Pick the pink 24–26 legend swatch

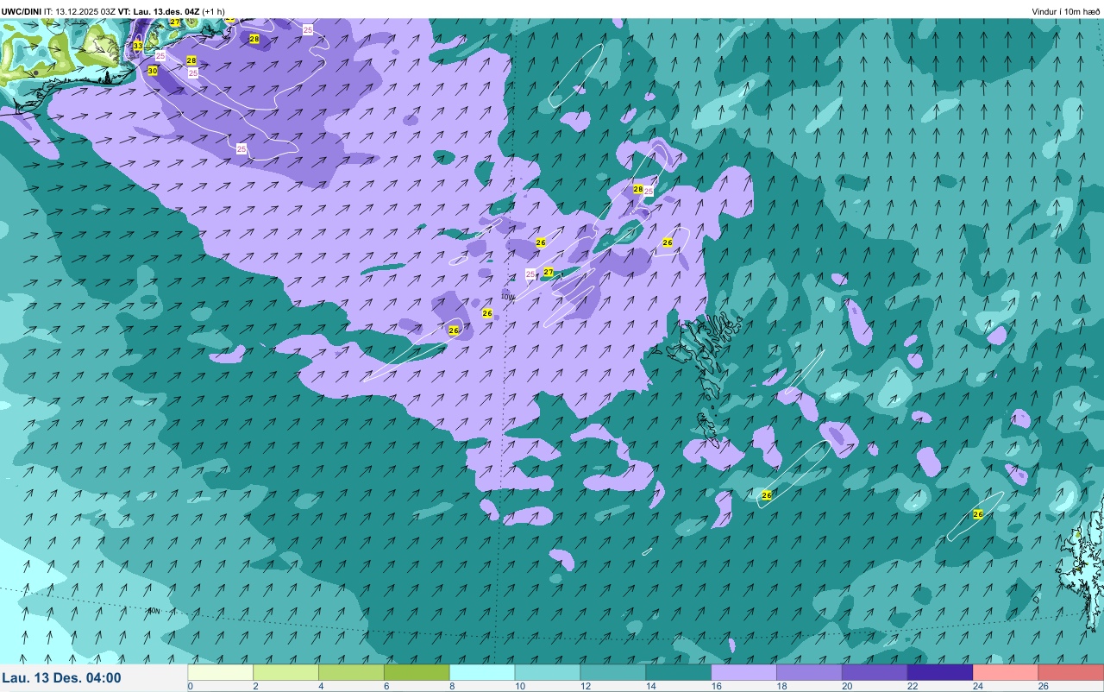click(x=1007, y=672)
